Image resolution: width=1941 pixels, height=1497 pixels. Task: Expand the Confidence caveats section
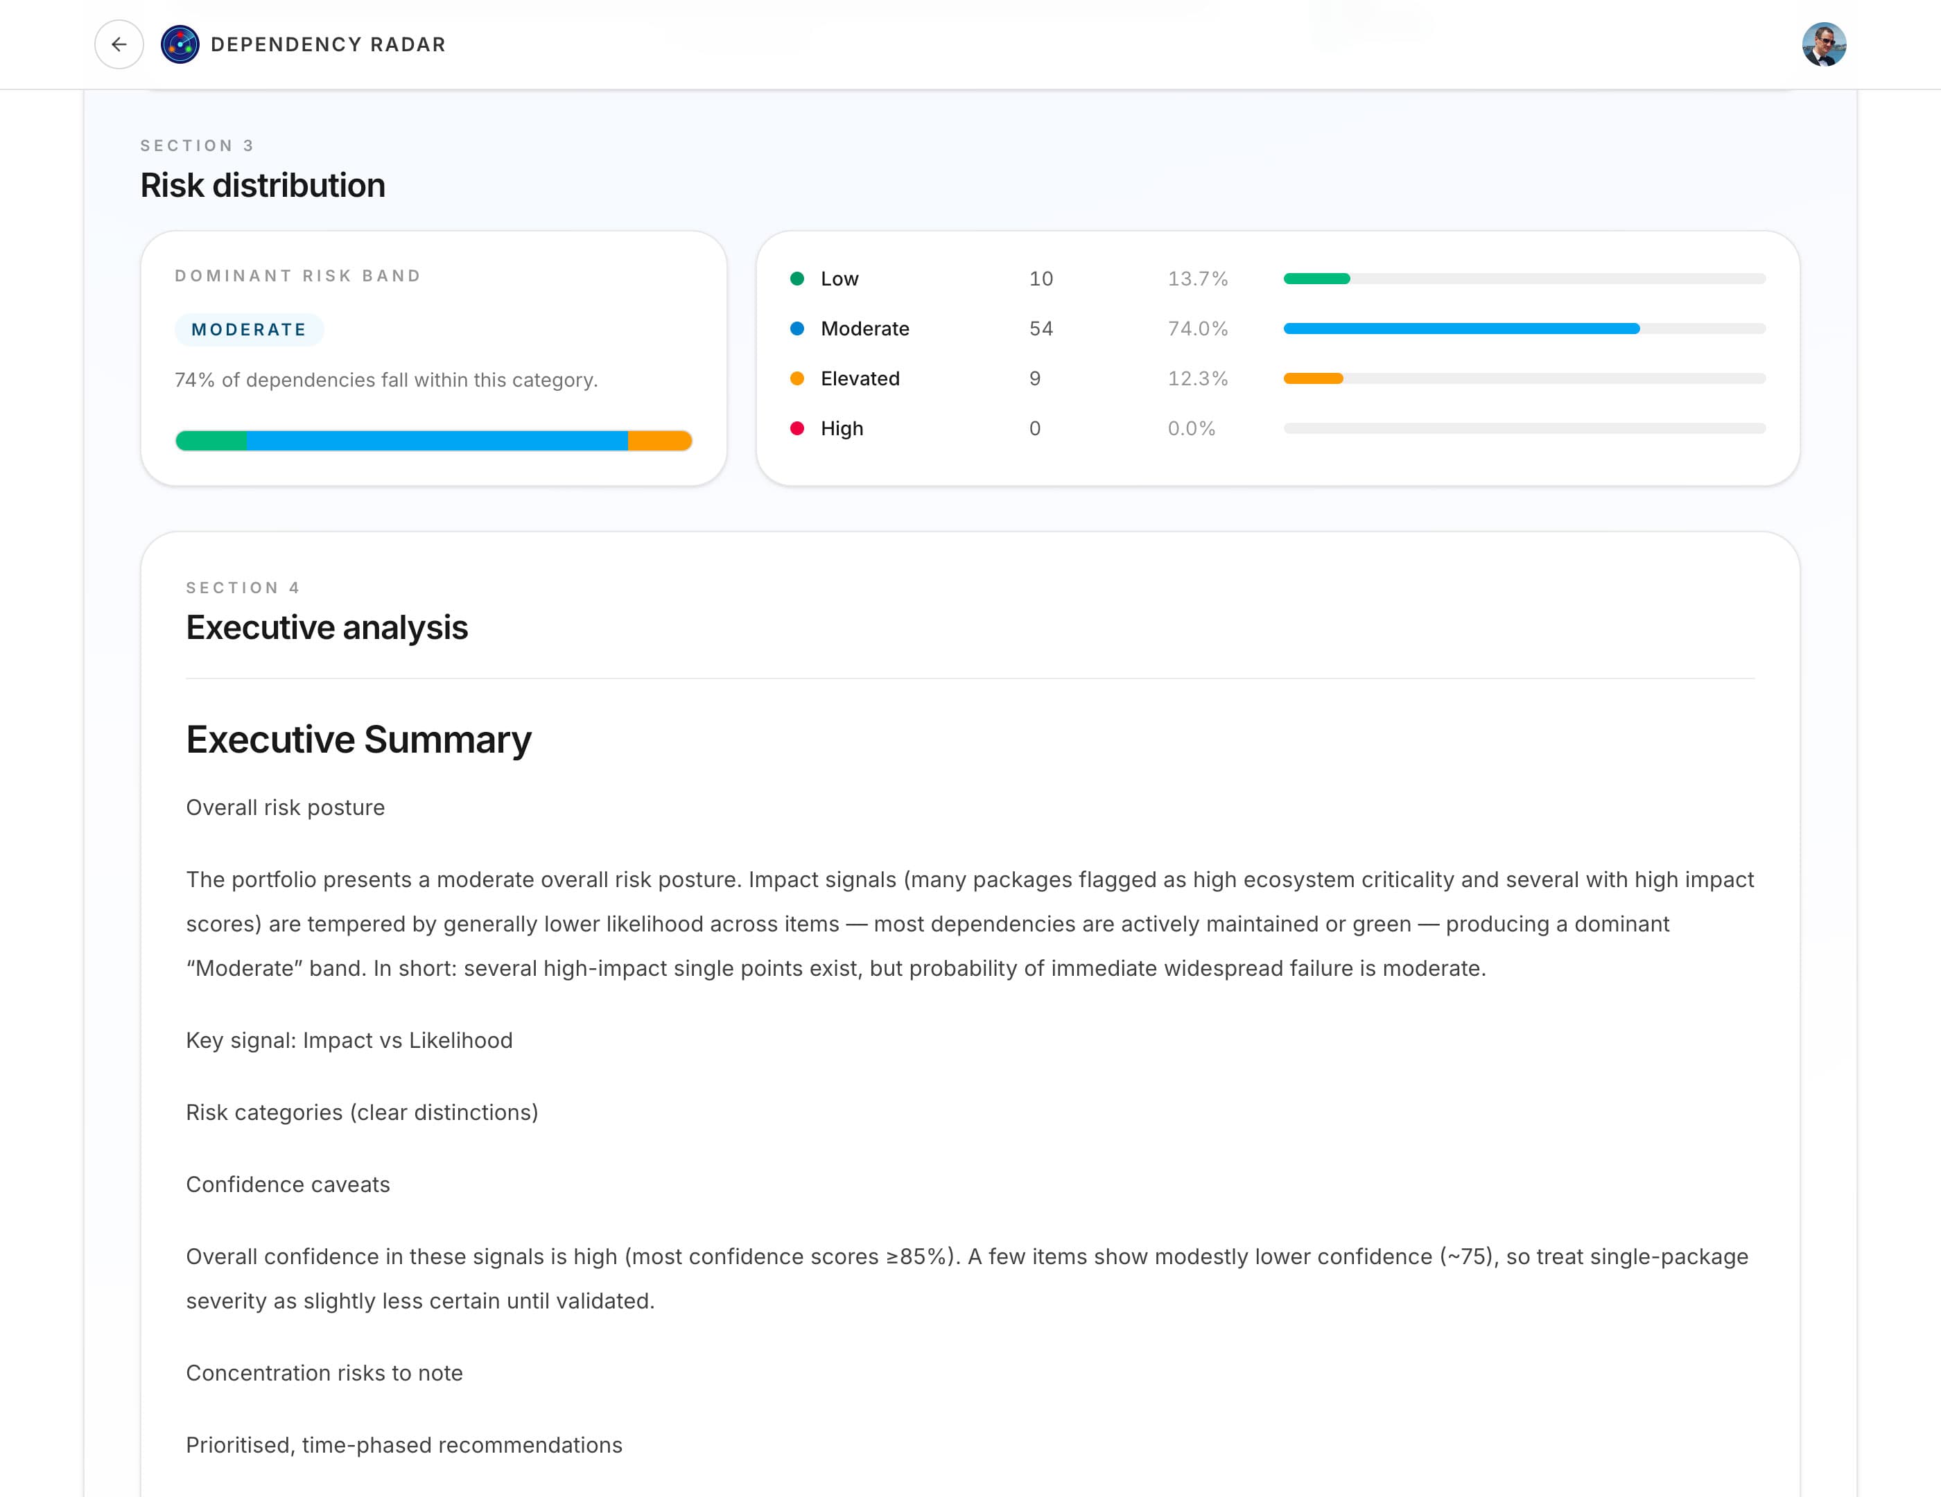[x=287, y=1184]
